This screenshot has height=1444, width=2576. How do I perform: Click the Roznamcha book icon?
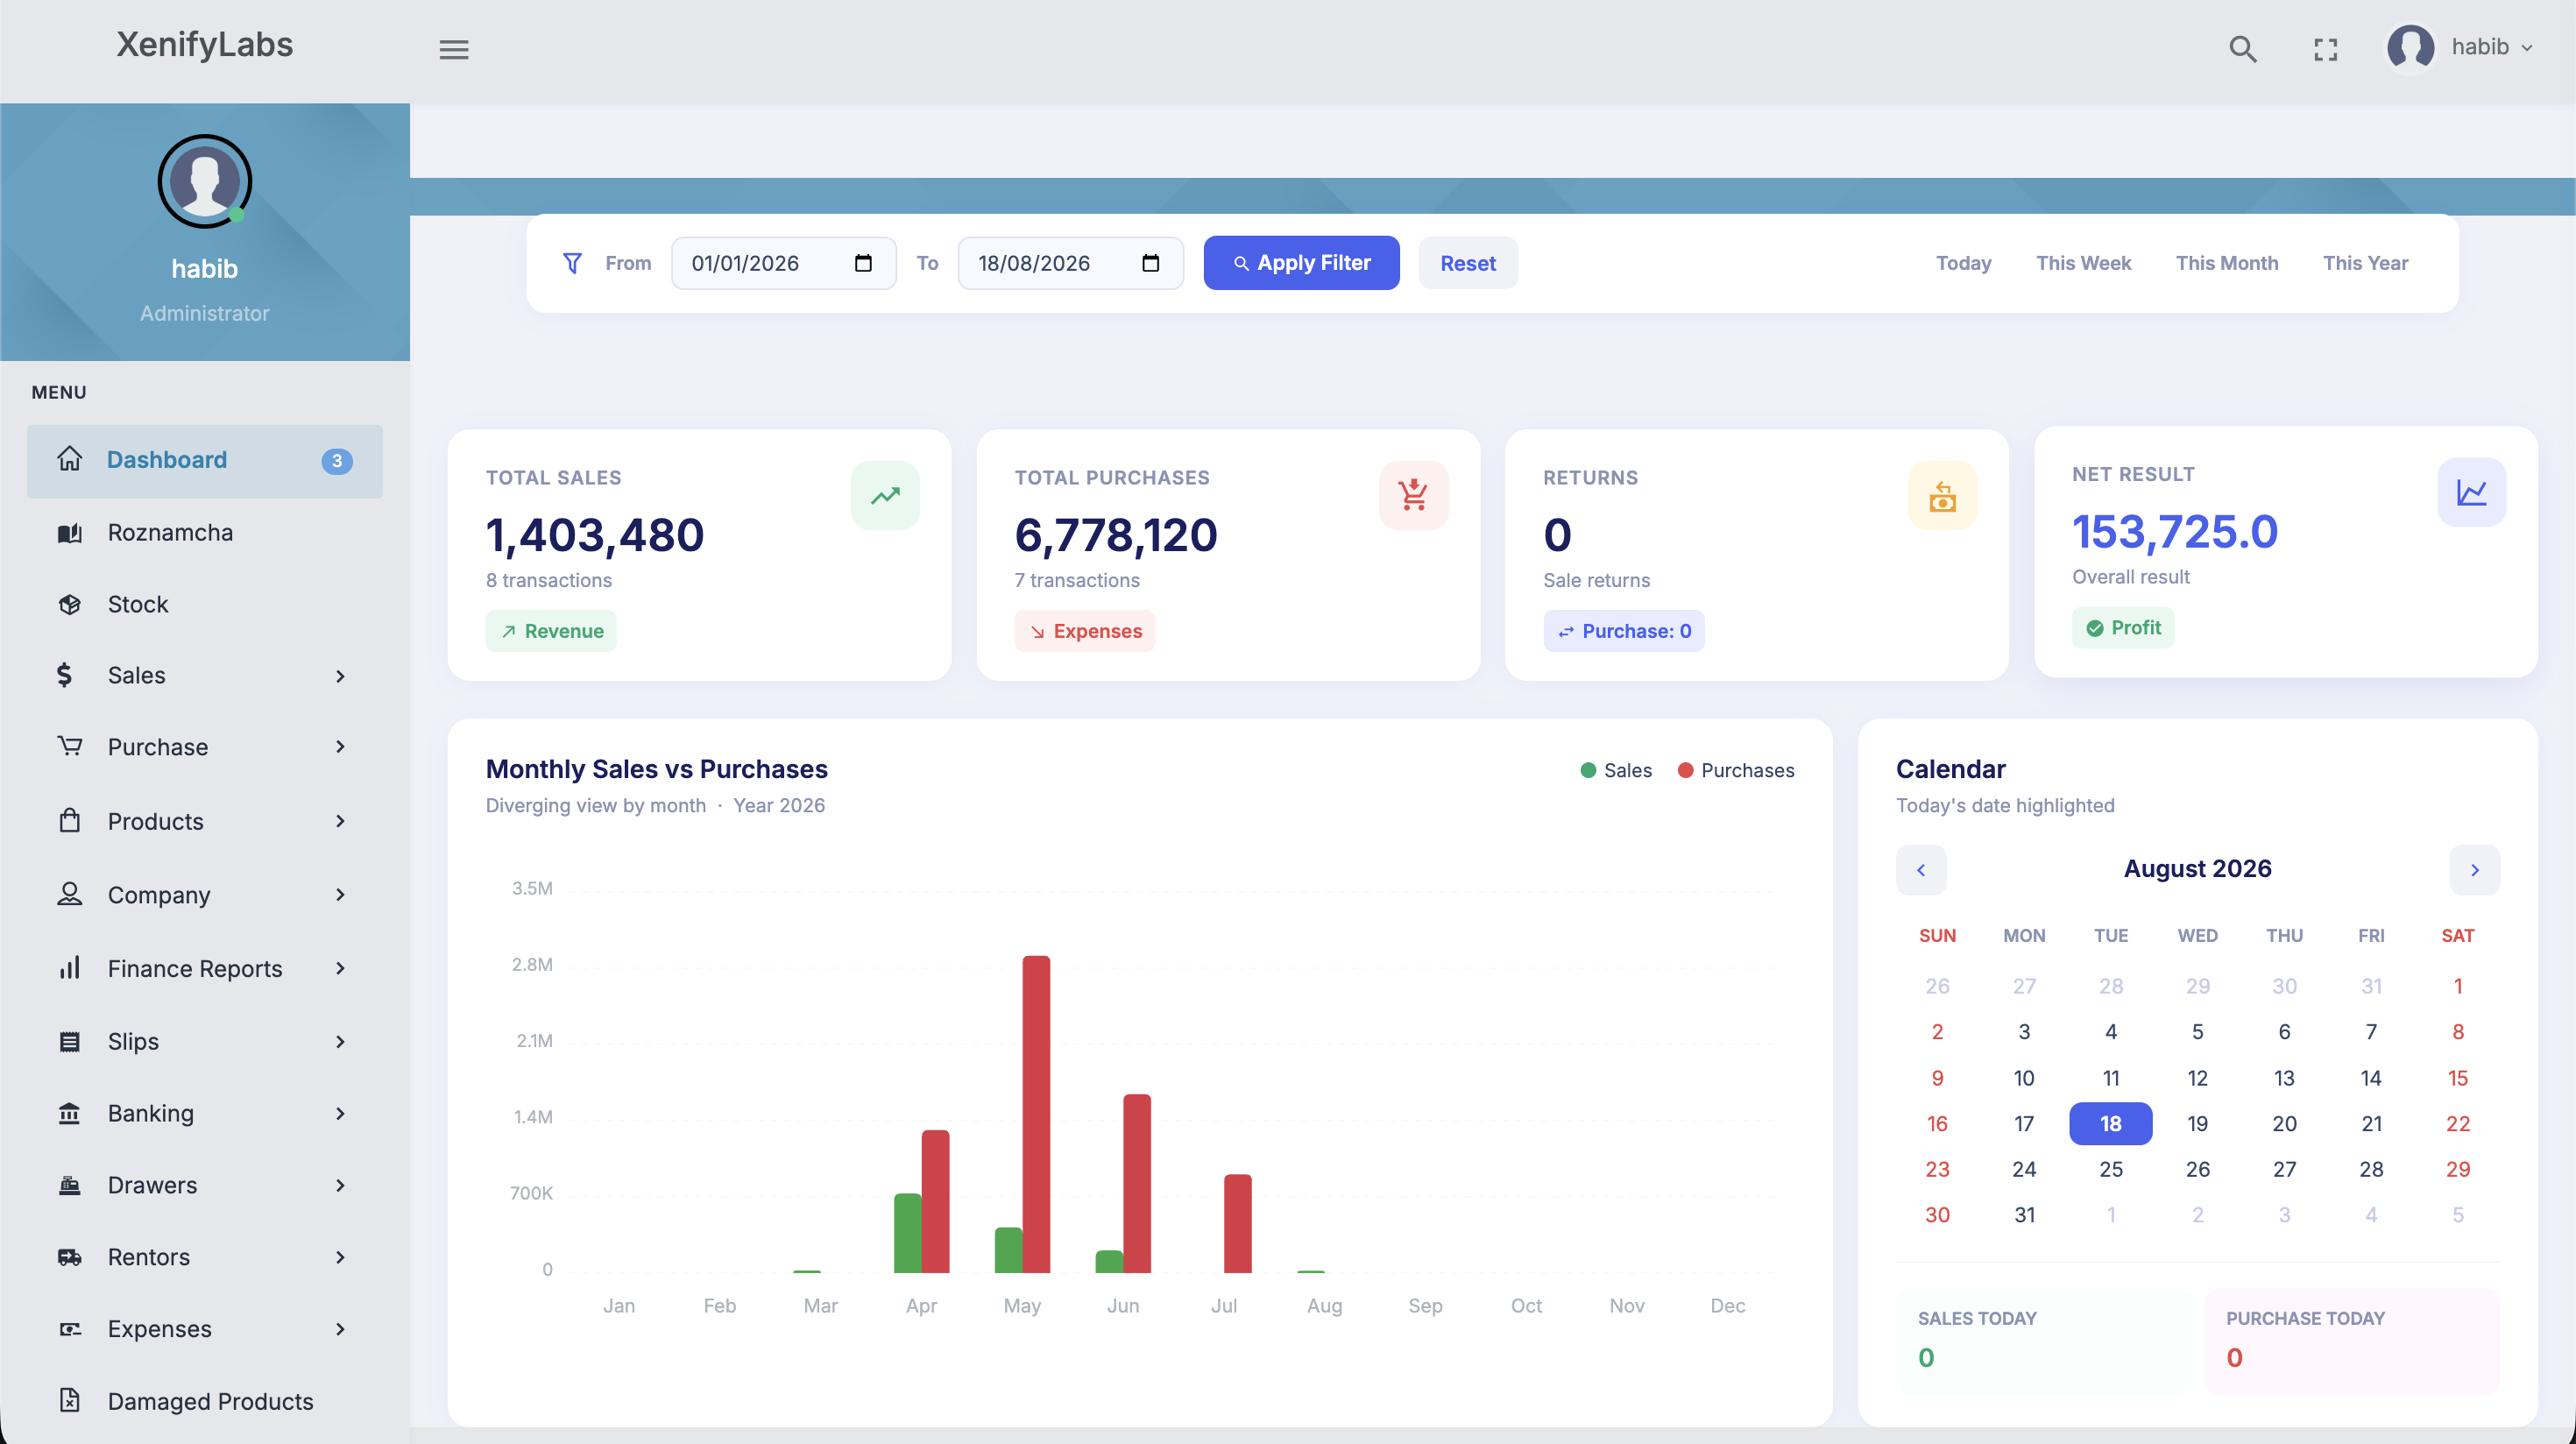click(x=69, y=533)
